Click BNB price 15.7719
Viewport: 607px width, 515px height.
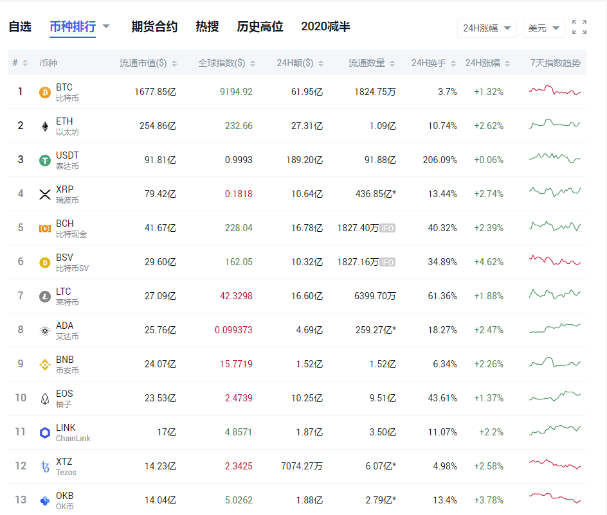[x=236, y=364]
